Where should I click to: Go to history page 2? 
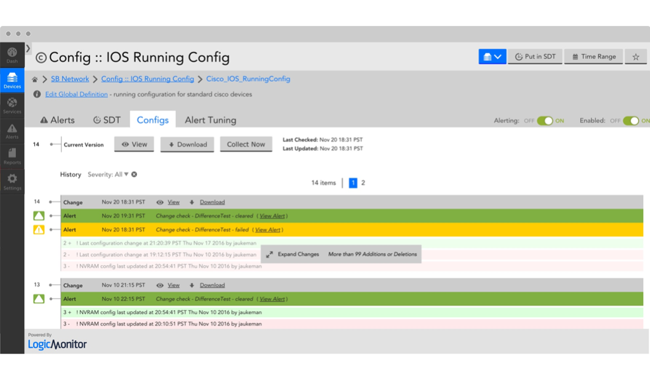363,183
